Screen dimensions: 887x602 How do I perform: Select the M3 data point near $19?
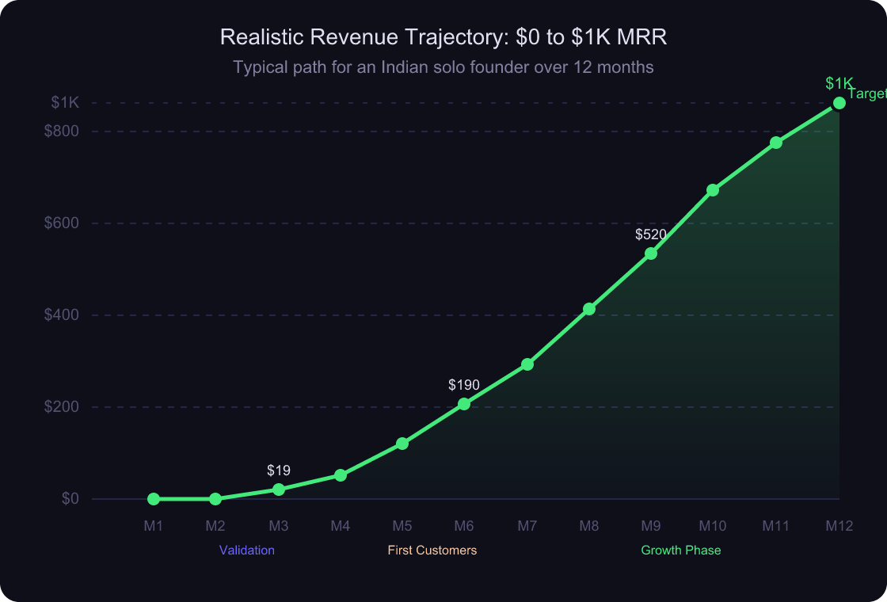pos(278,490)
